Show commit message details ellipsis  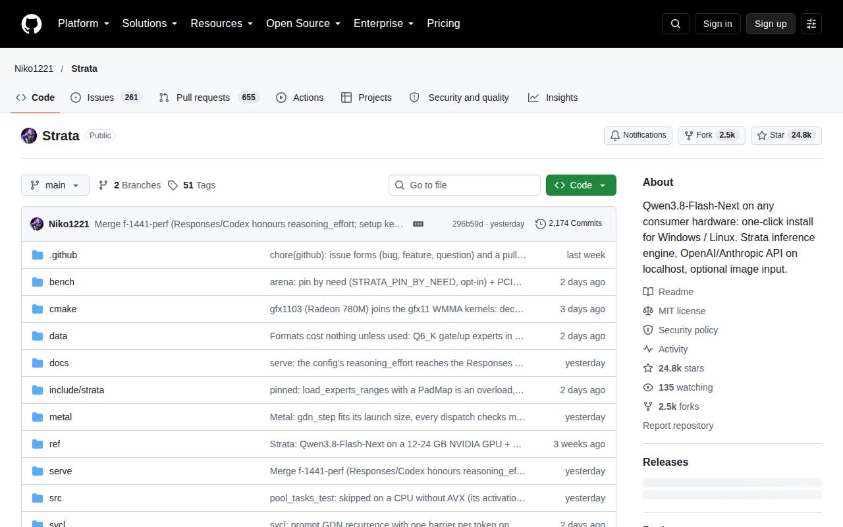(418, 224)
